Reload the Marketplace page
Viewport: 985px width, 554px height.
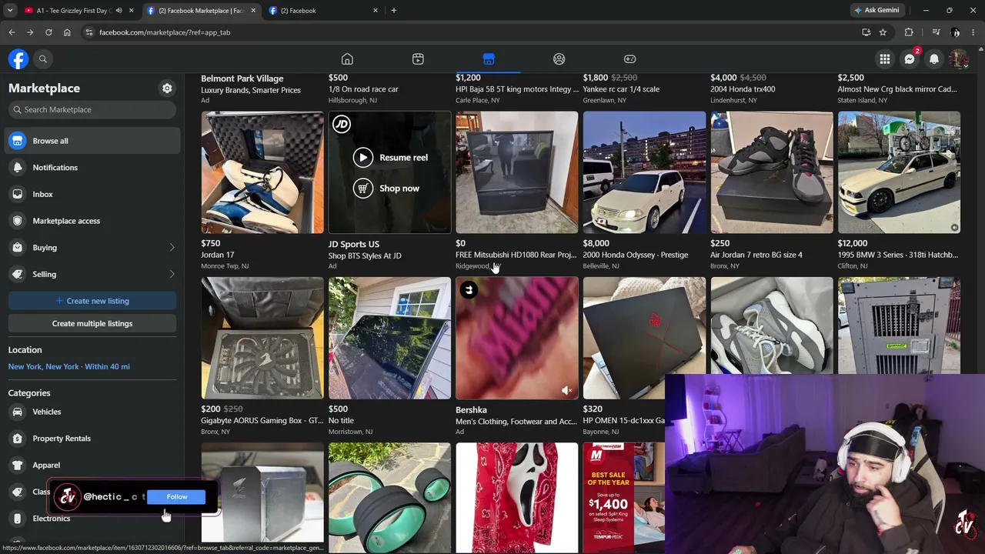(x=48, y=32)
